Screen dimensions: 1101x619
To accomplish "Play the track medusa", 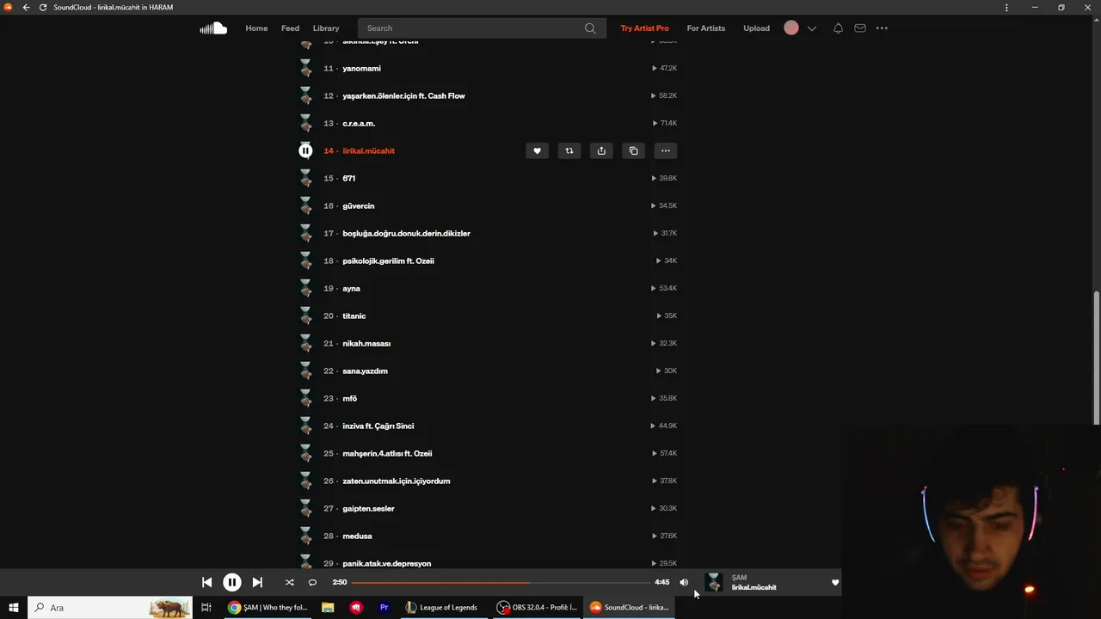I will coord(357,536).
